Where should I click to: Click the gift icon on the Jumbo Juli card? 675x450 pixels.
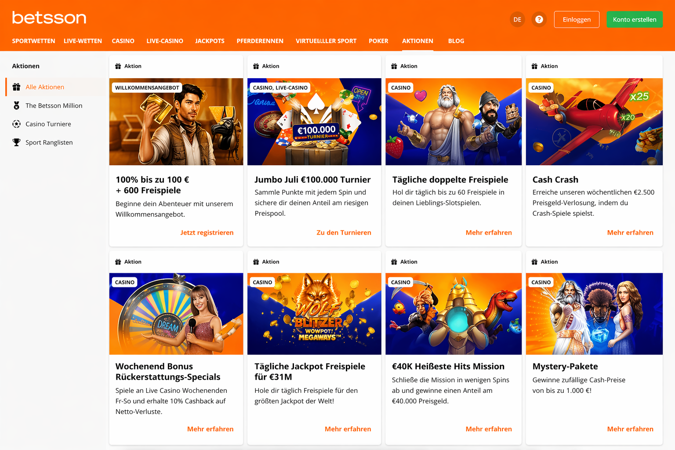(255, 66)
